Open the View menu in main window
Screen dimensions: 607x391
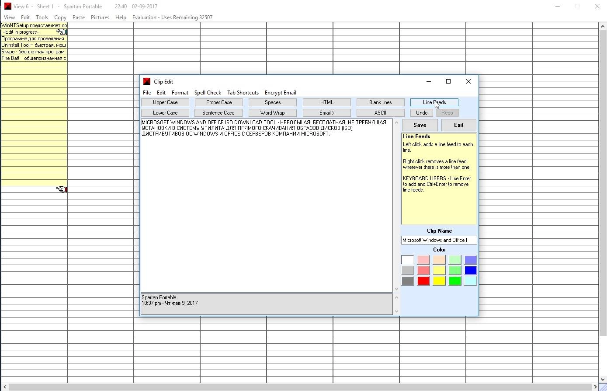click(x=9, y=17)
